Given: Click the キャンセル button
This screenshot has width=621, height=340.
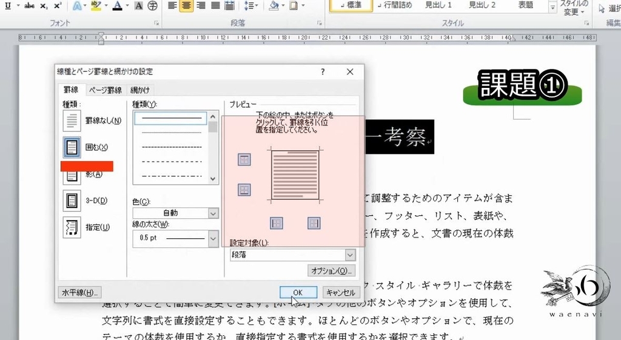Looking at the screenshot, I should (341, 293).
